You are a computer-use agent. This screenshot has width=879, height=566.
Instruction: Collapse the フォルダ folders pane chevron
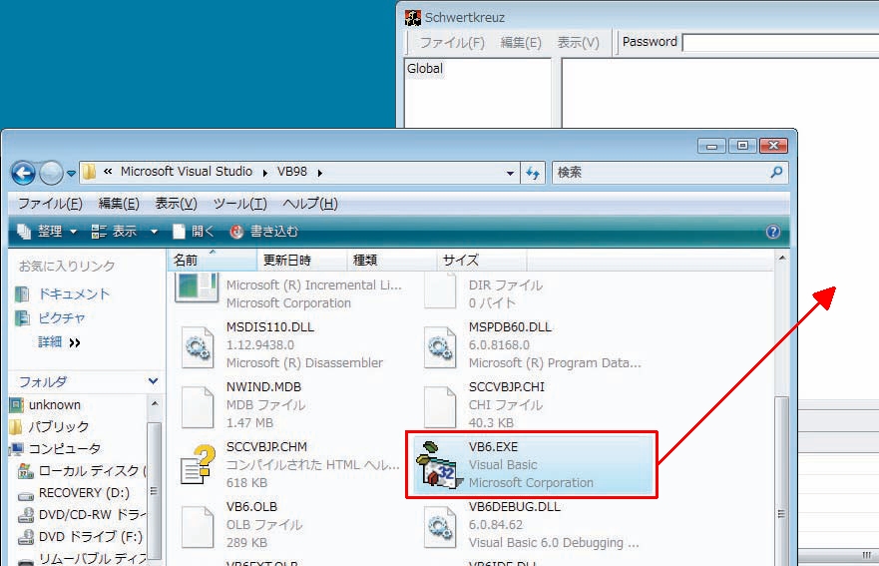(153, 381)
